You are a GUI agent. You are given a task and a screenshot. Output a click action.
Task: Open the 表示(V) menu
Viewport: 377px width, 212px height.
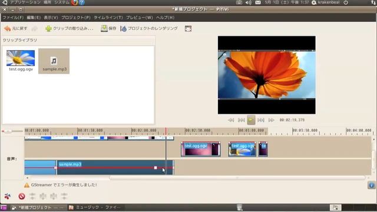tap(51, 18)
